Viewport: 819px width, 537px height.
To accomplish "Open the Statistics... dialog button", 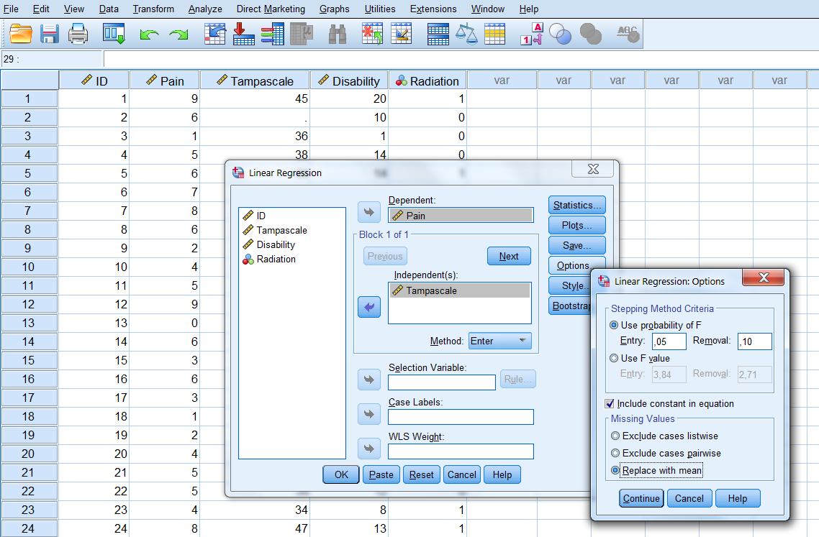I will coord(576,206).
